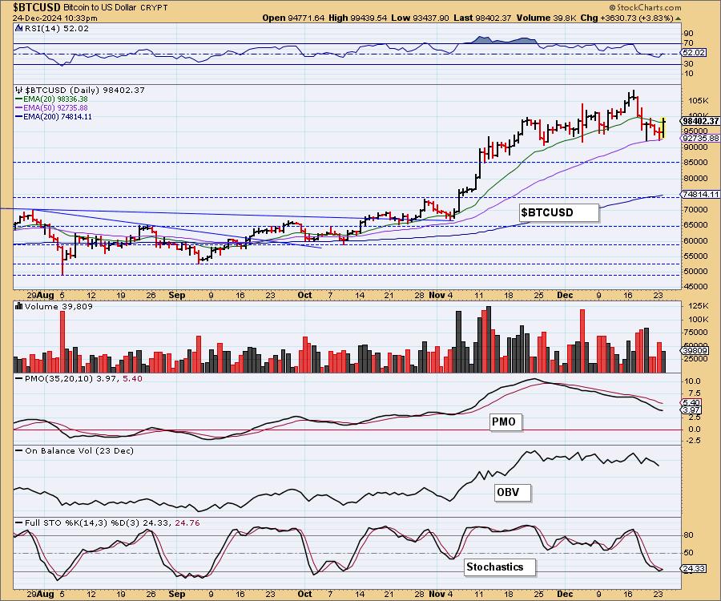Open the StockCharts.com copyright link
The width and height of the screenshot is (721, 601).
pyautogui.click(x=645, y=7)
